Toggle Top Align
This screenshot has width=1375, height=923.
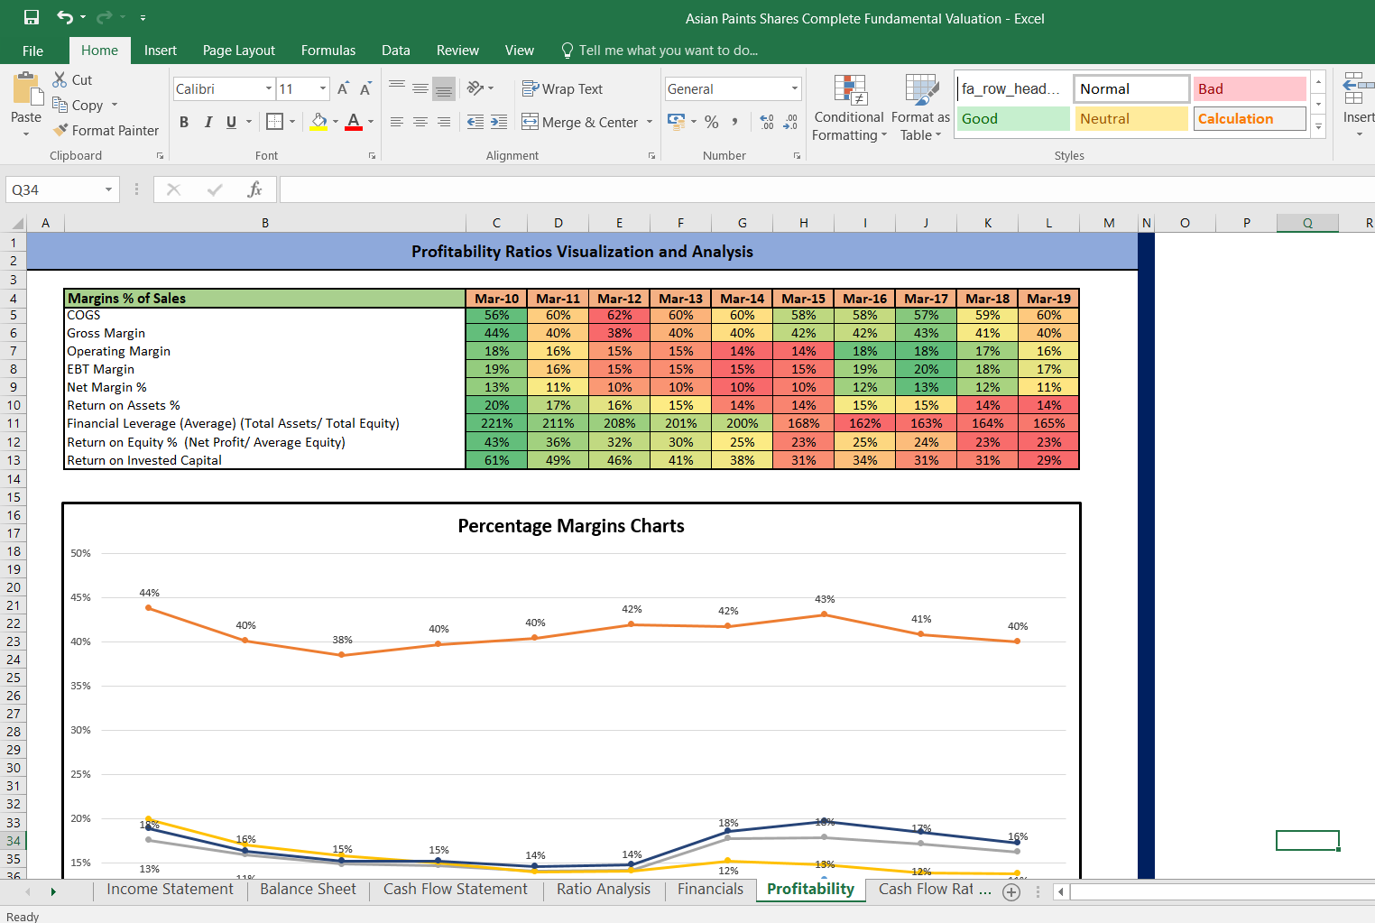[x=397, y=88]
